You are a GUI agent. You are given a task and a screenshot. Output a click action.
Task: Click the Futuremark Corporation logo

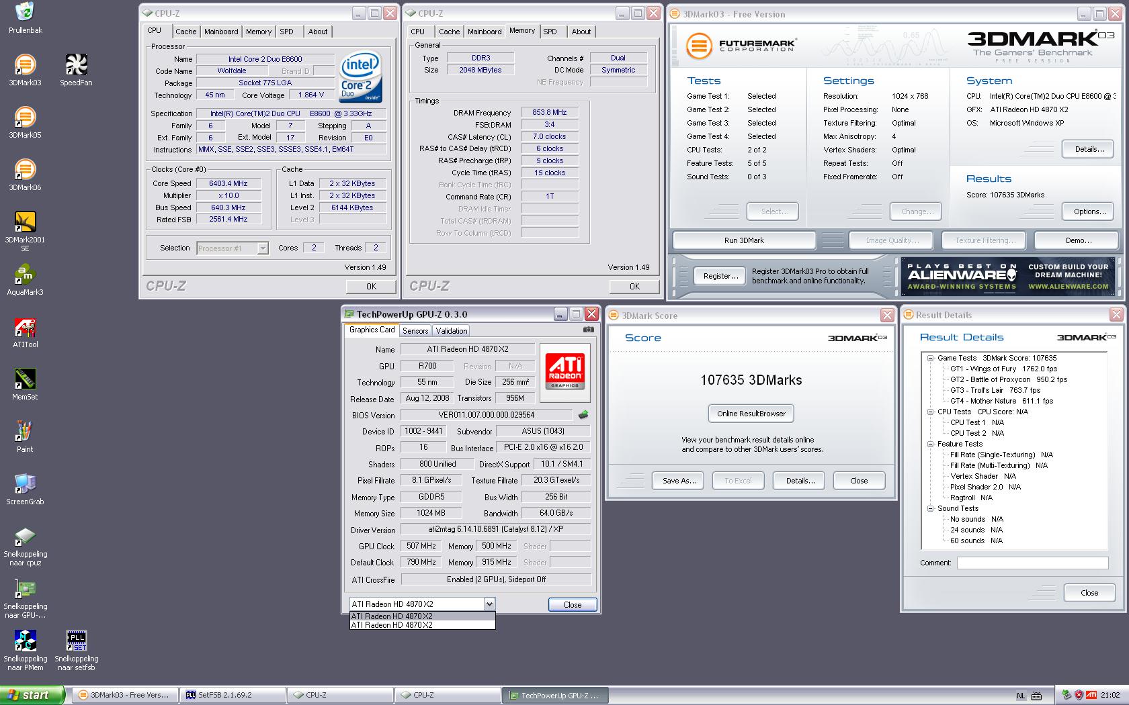[741, 46]
